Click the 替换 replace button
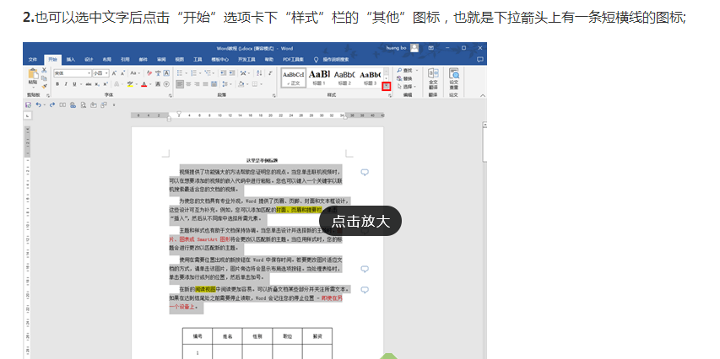720x359 pixels. 404,78
